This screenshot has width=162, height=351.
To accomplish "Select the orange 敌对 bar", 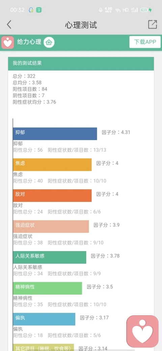I will pos(52,195).
